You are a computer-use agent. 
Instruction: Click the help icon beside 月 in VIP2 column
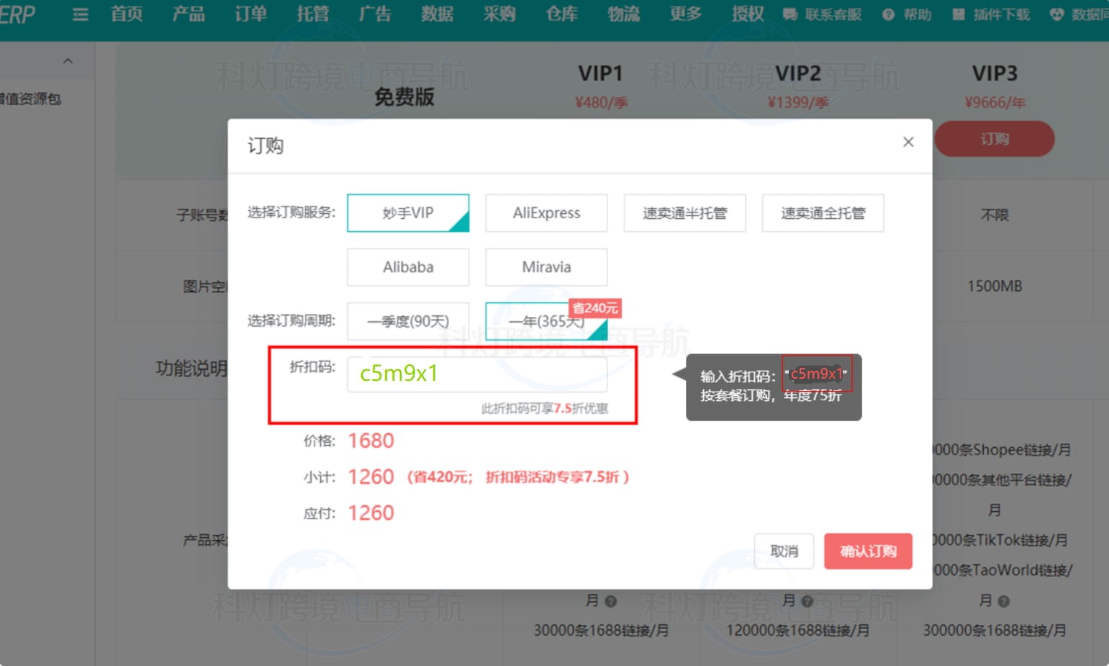(809, 600)
